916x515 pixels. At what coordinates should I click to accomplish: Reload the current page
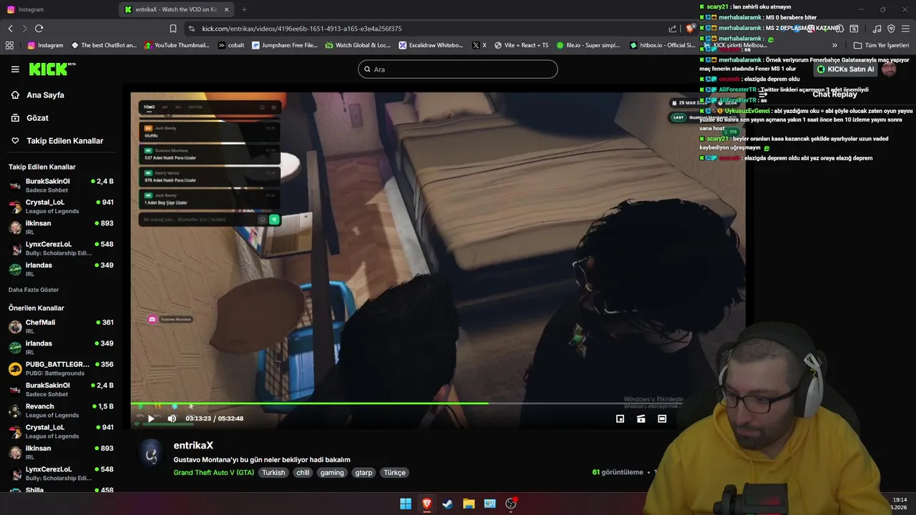click(x=39, y=29)
